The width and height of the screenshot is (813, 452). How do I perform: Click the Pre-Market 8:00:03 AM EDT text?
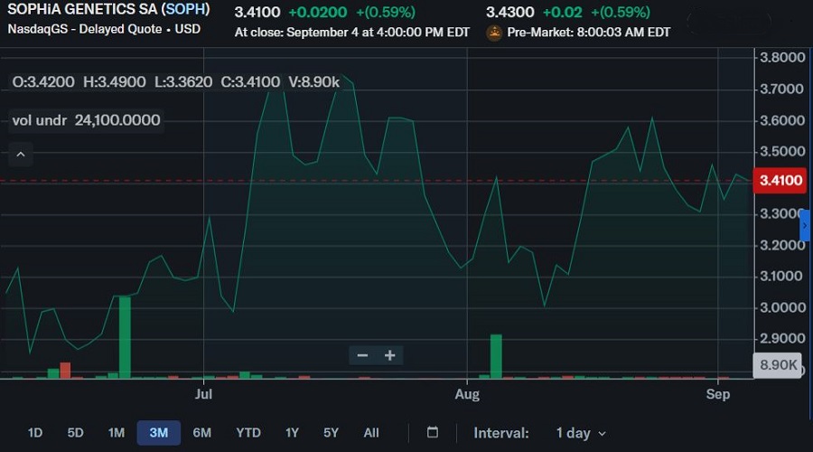pyautogui.click(x=588, y=33)
